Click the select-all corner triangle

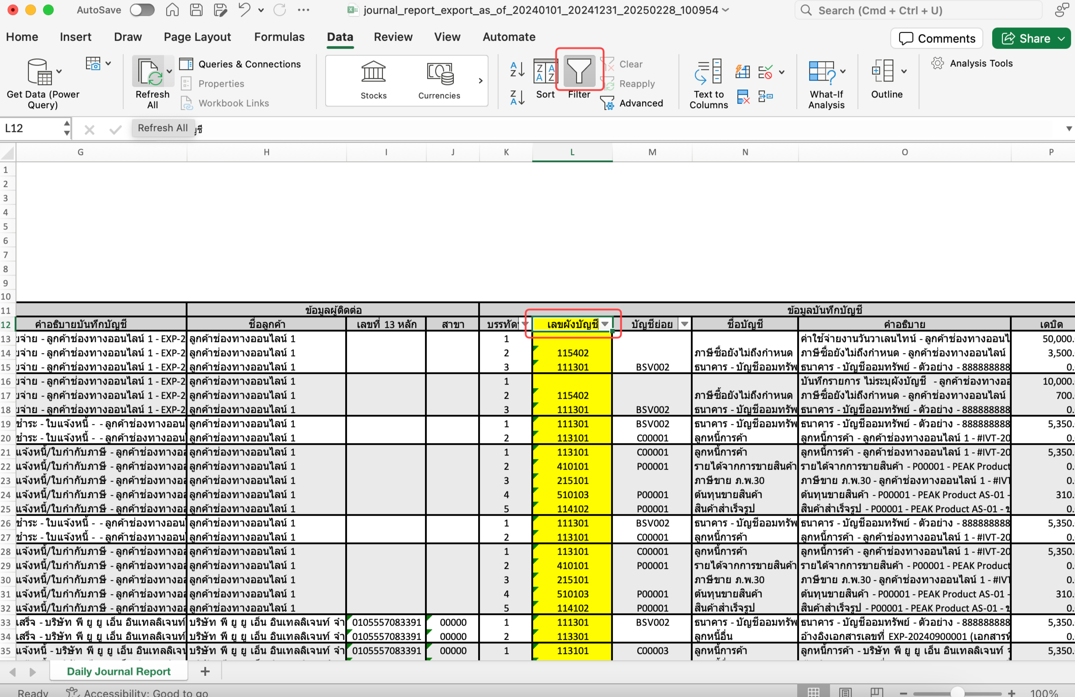[8, 152]
